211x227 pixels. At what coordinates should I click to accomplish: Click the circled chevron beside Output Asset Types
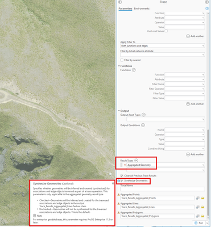point(143,115)
